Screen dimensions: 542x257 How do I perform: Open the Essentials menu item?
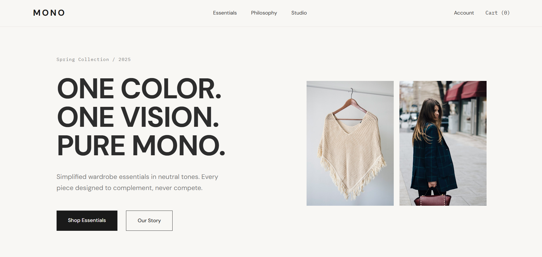pyautogui.click(x=225, y=13)
